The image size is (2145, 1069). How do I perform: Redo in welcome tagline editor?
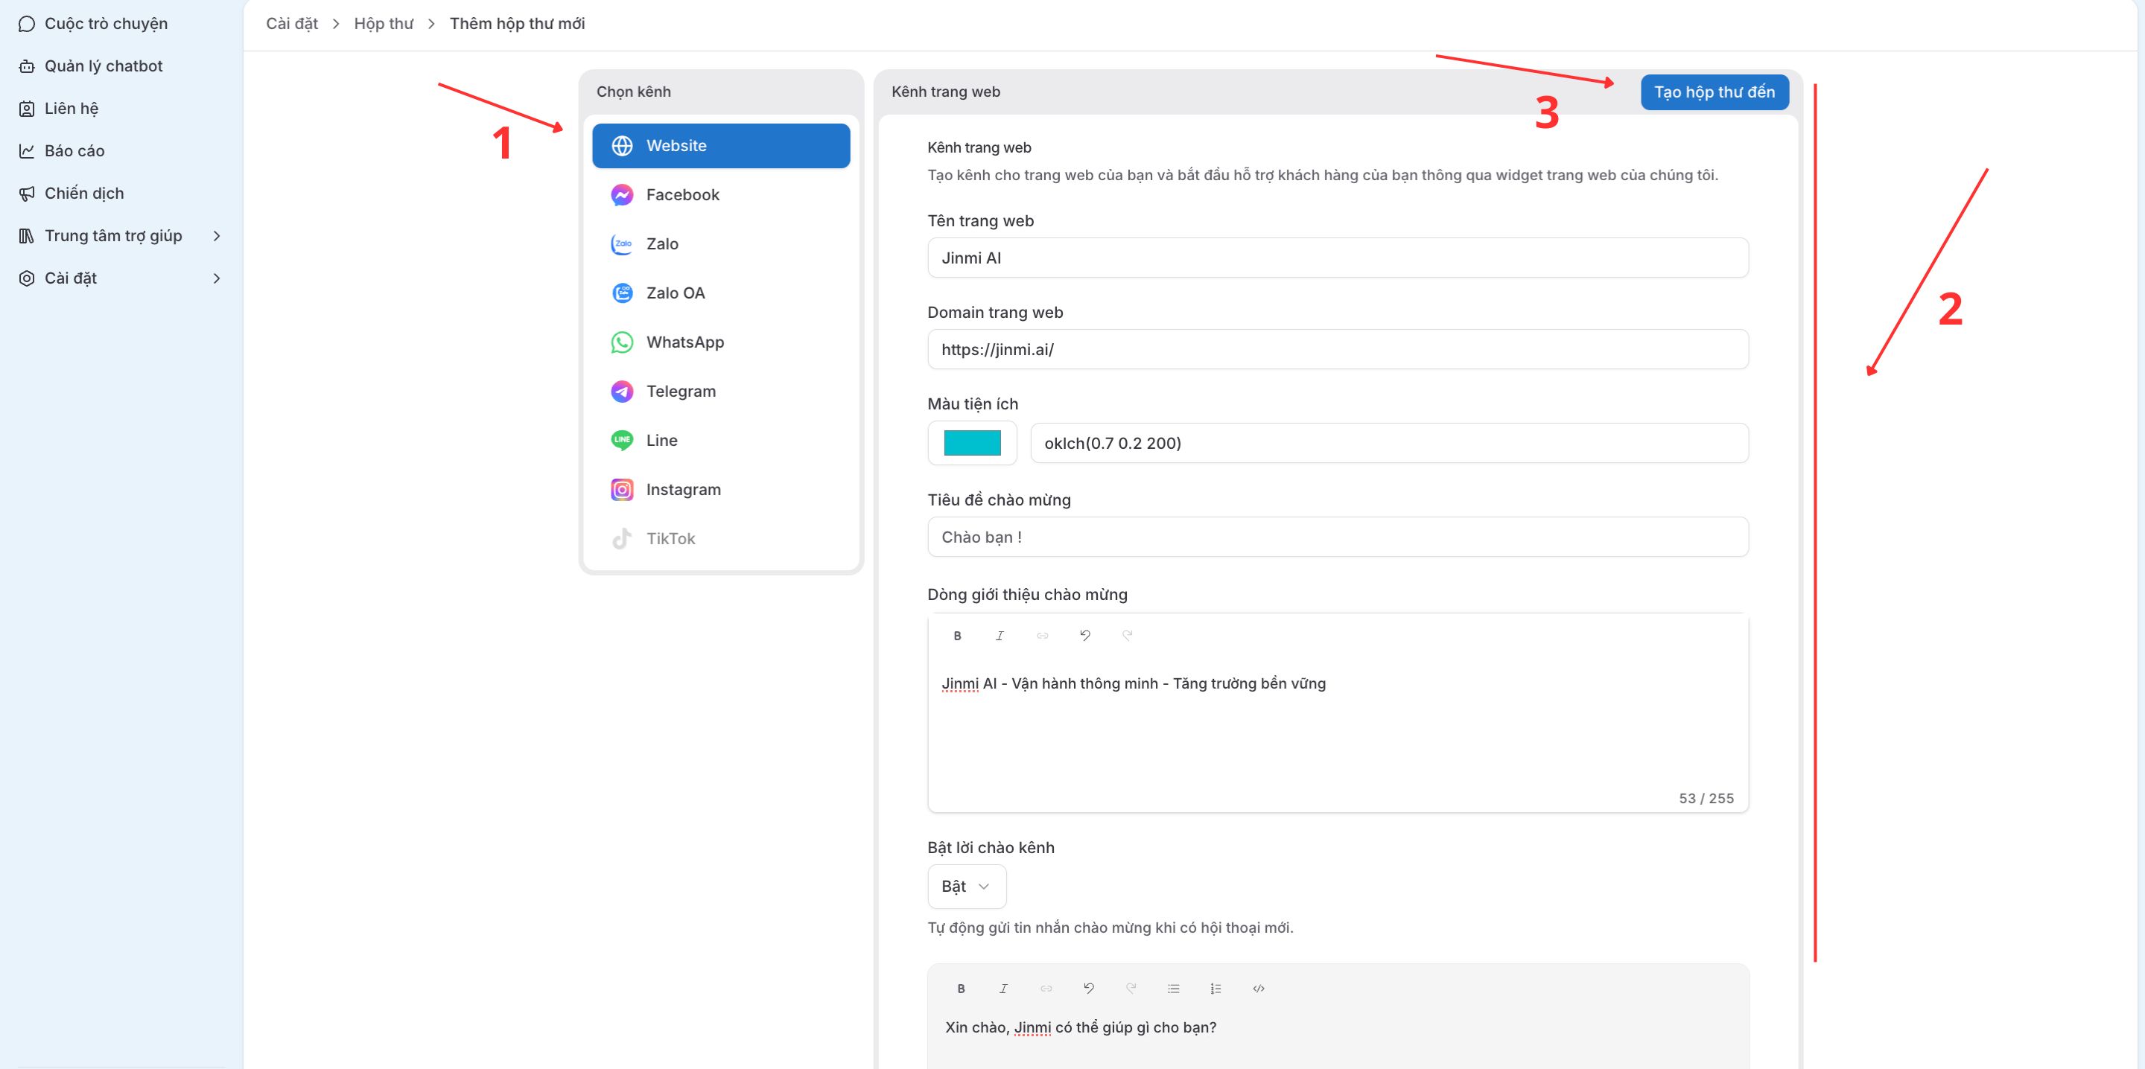(1127, 635)
